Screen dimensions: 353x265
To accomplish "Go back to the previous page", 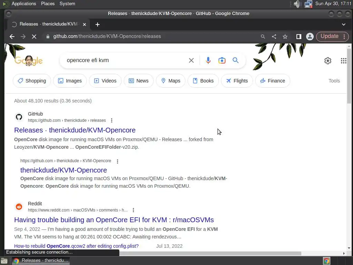I will click(x=12, y=37).
